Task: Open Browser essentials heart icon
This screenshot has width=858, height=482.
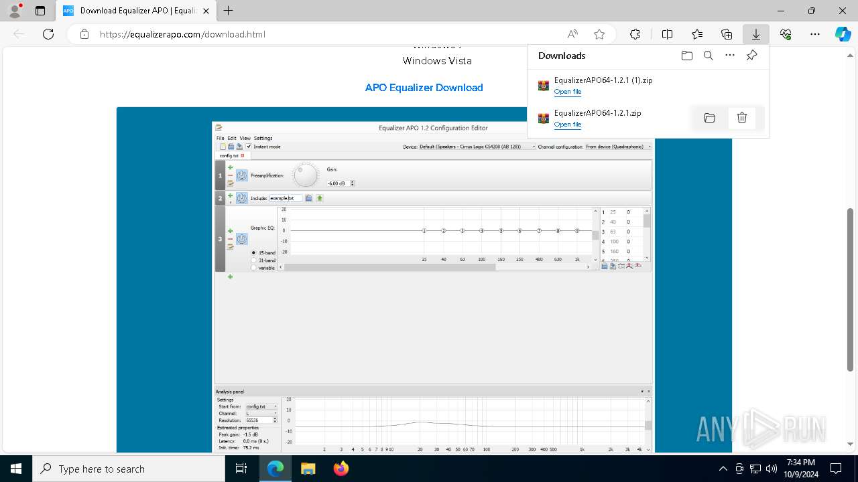Action: (x=786, y=34)
